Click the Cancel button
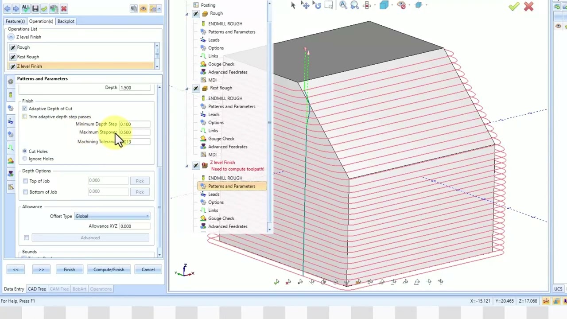567x319 pixels. 148,270
